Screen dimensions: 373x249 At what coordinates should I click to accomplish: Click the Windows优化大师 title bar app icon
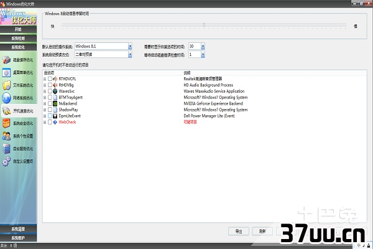pos(2,4)
